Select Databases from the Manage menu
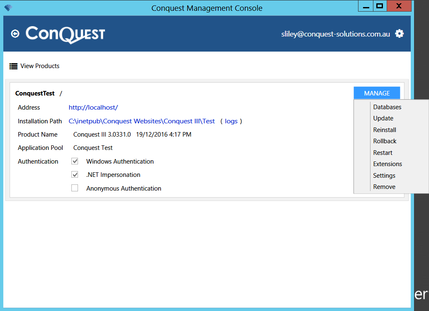 (387, 107)
